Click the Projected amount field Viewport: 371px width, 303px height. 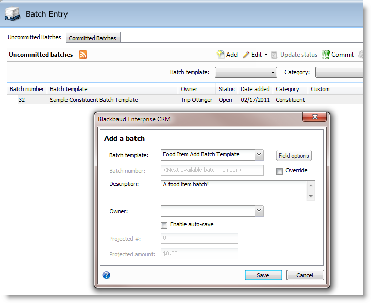[x=199, y=254]
